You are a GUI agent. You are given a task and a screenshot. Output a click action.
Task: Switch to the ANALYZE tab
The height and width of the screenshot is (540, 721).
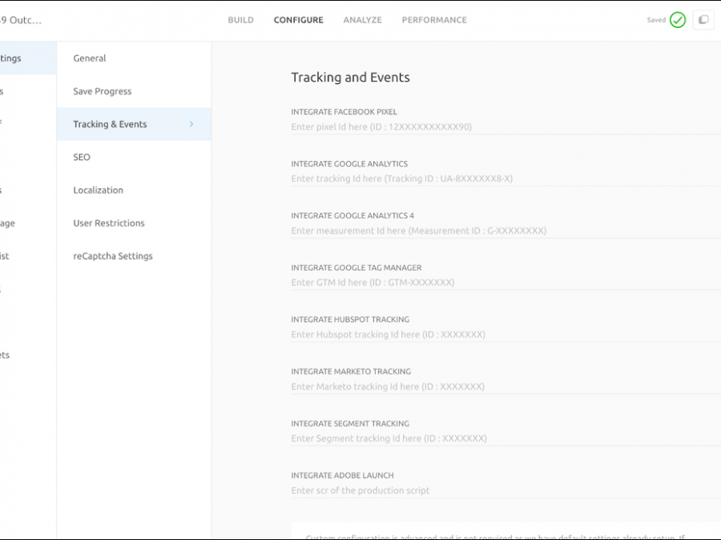coord(362,20)
